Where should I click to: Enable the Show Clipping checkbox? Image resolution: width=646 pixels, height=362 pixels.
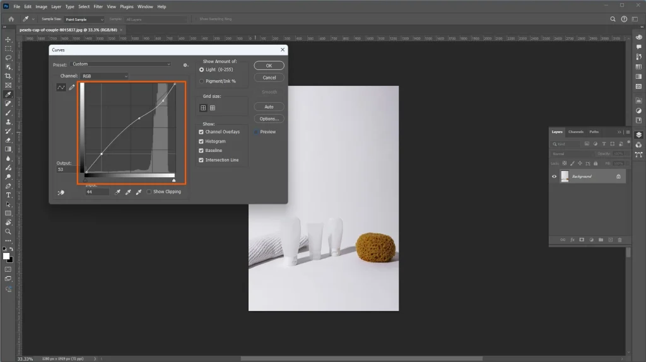[149, 192]
